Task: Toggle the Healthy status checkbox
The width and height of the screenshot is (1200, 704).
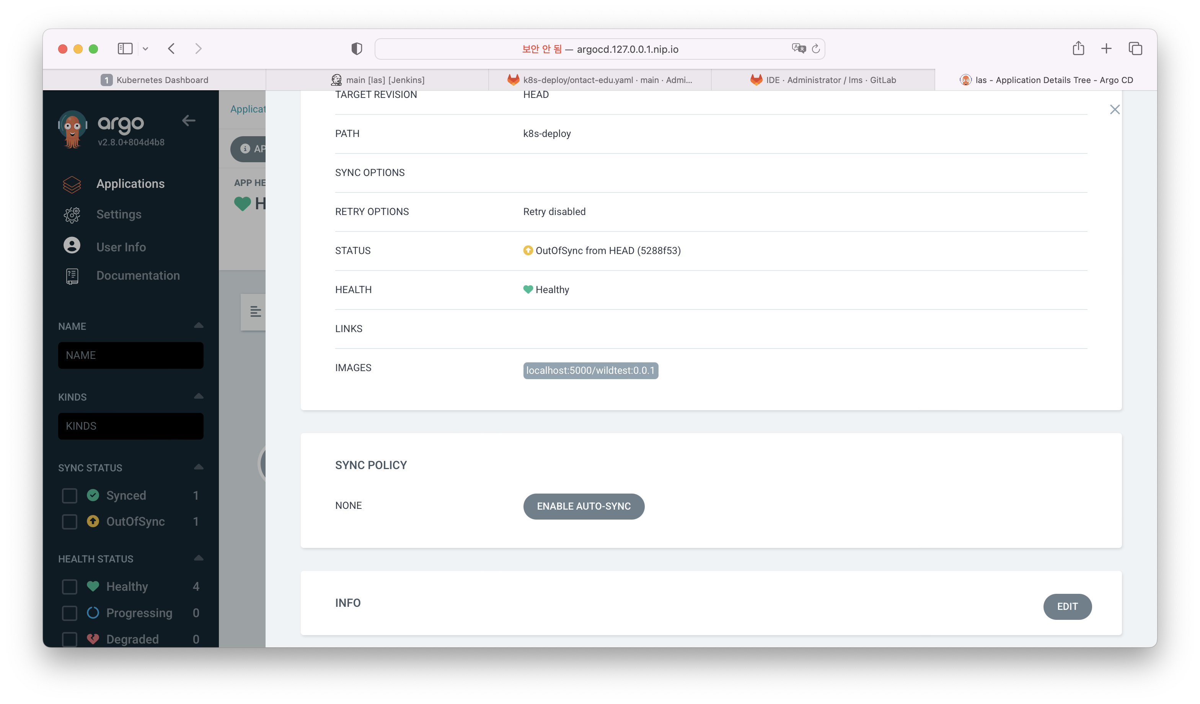Action: 70,587
